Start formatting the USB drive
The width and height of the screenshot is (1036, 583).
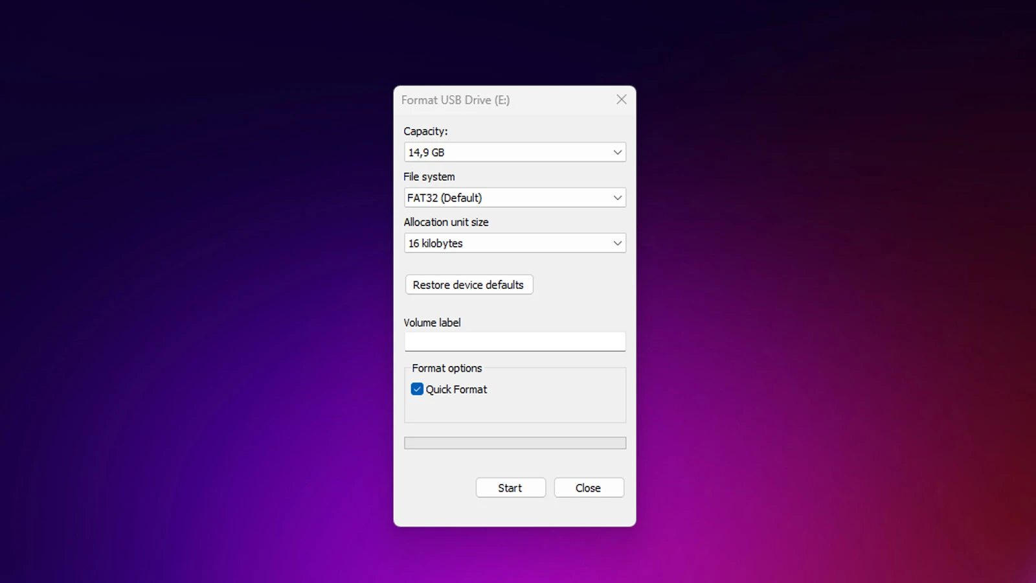pos(510,488)
